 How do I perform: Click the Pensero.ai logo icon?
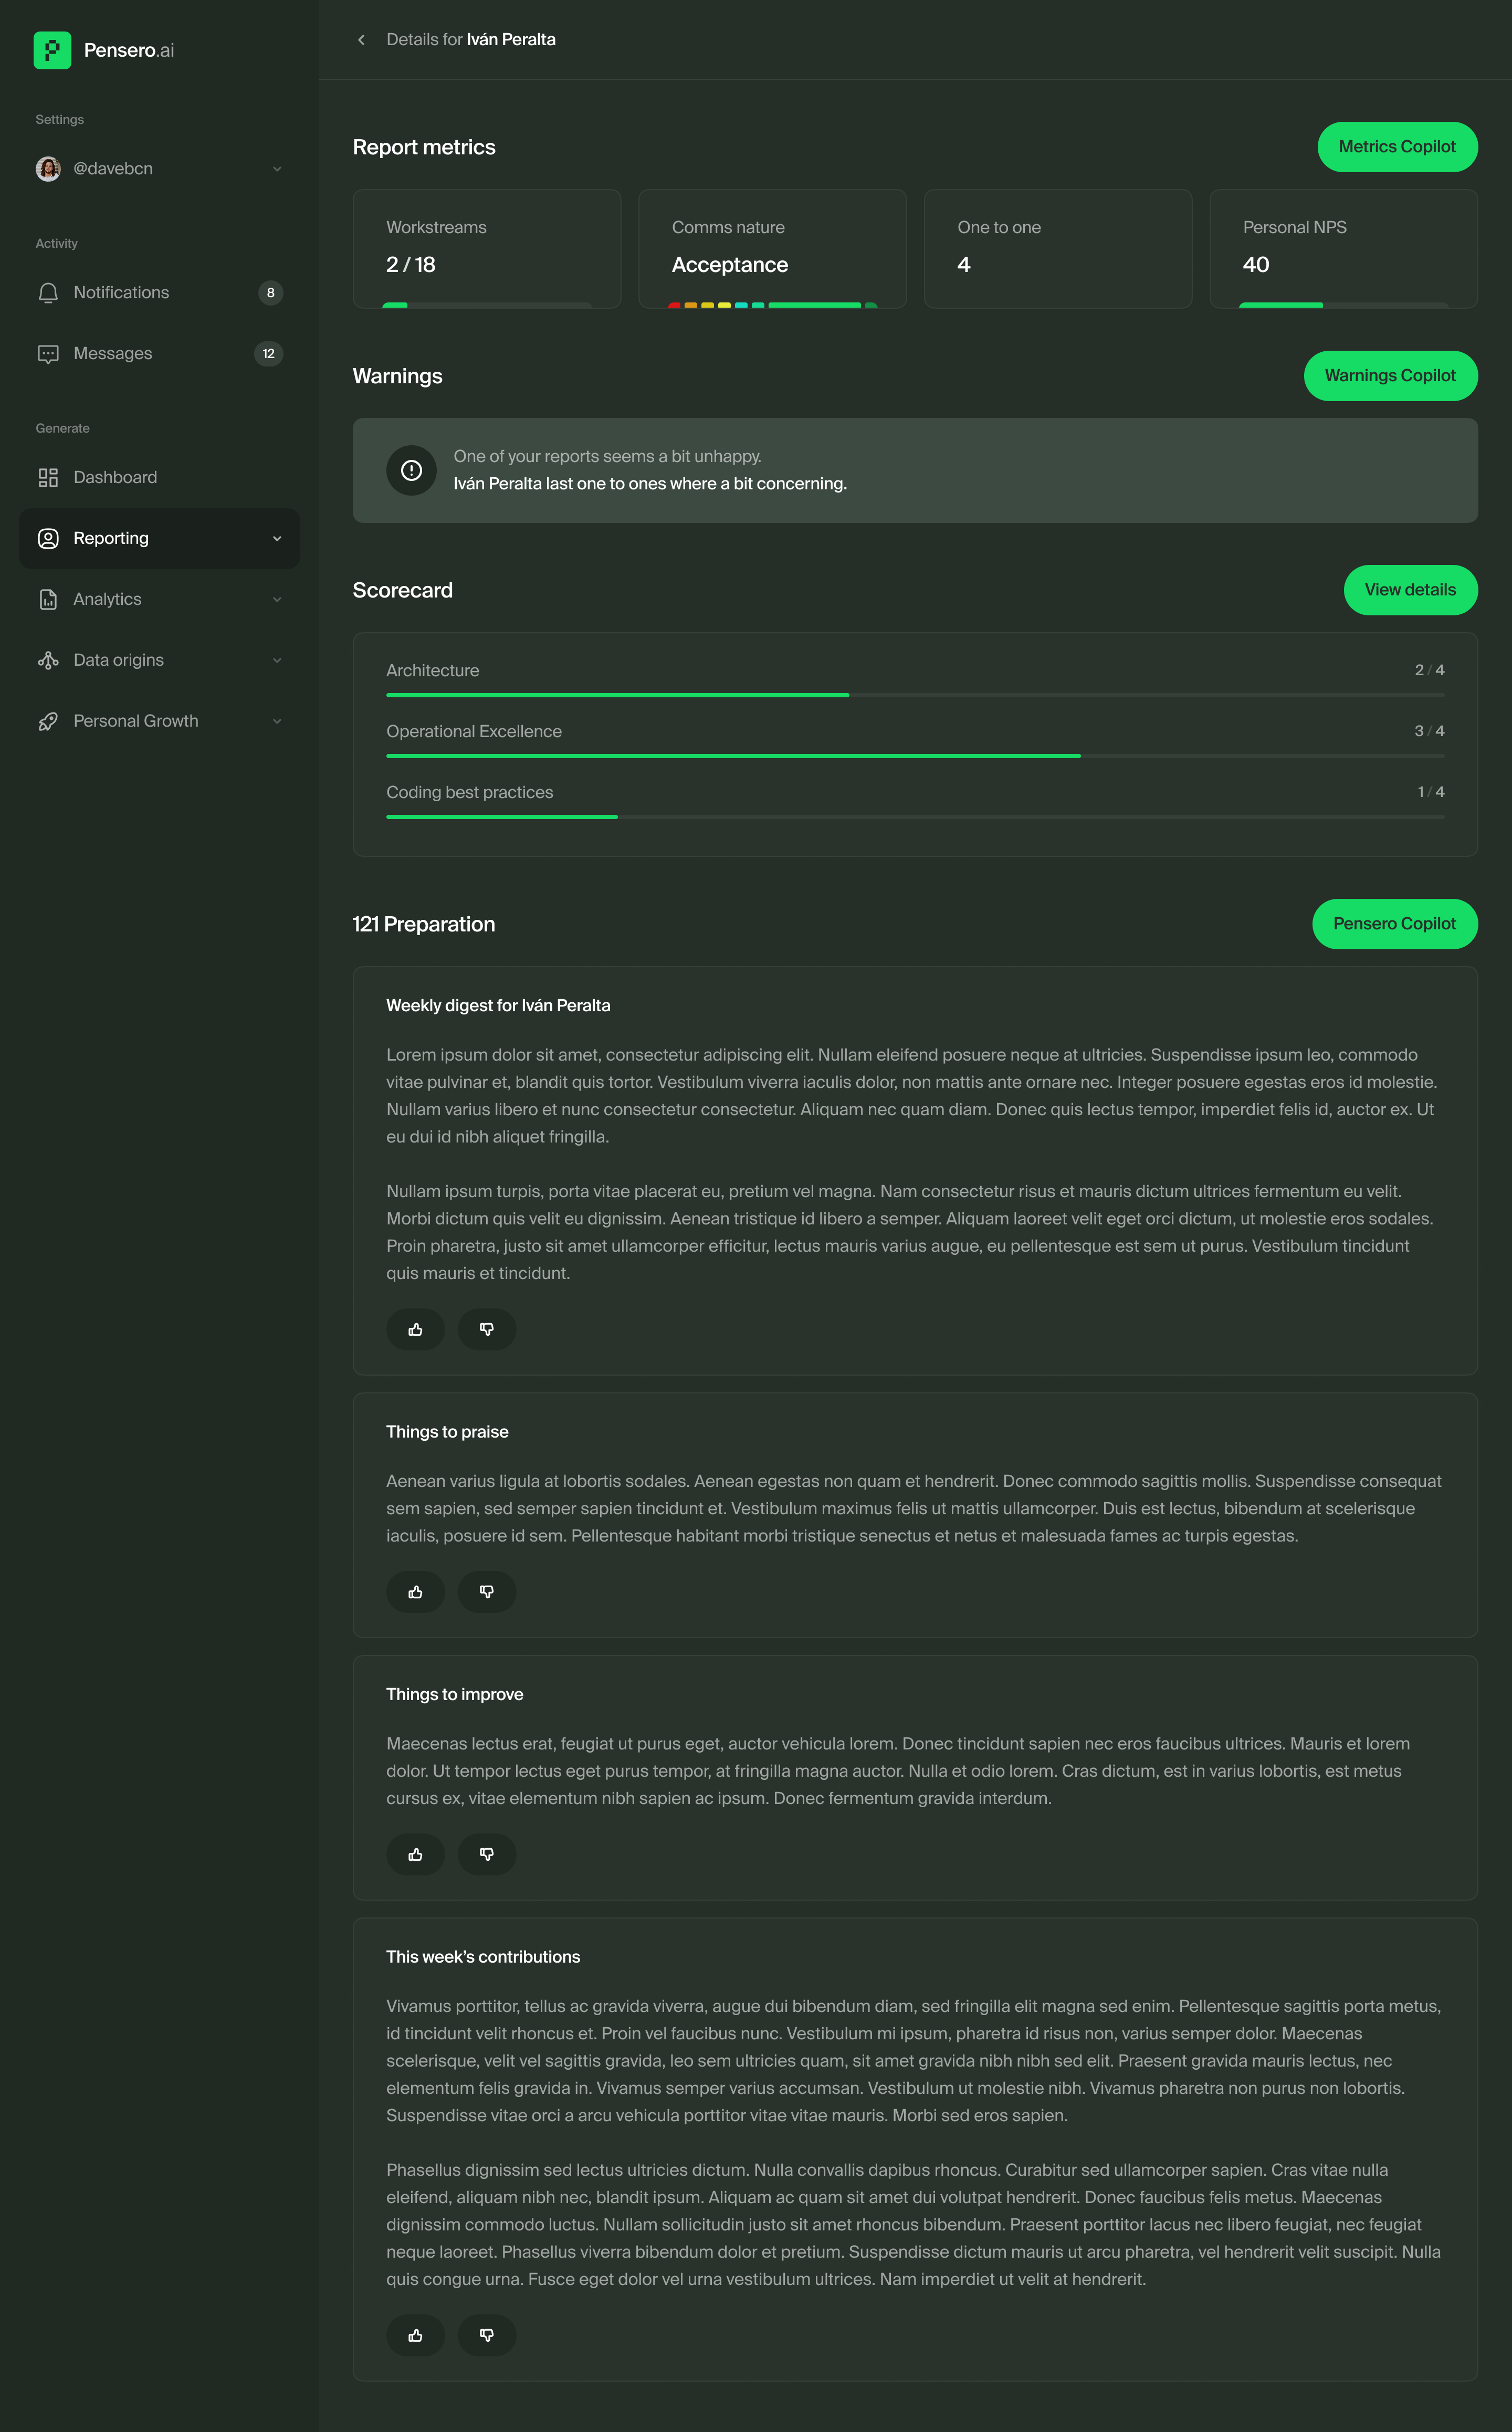point(52,50)
